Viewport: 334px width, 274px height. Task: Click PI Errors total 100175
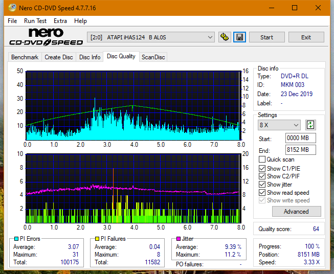[x=70, y=262]
